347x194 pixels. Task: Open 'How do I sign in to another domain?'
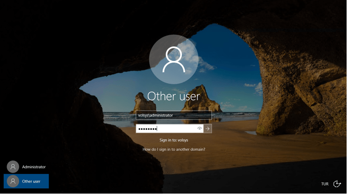[x=173, y=150]
